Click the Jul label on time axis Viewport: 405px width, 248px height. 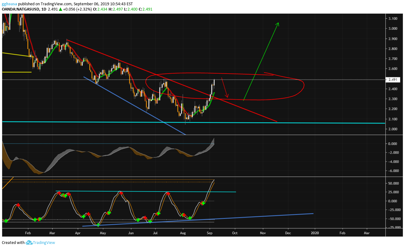[155, 232]
